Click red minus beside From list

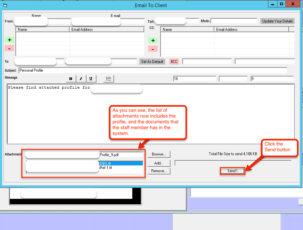[x=9, y=48]
